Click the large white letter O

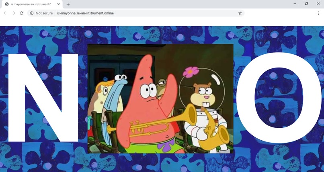tap(279, 98)
